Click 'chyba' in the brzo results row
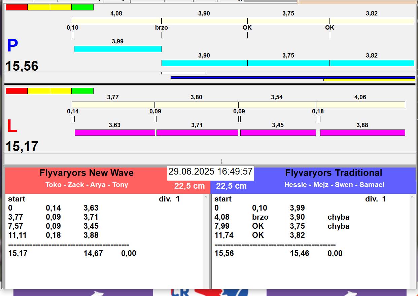Screen dimensions: 418x296 pyautogui.click(x=339, y=217)
